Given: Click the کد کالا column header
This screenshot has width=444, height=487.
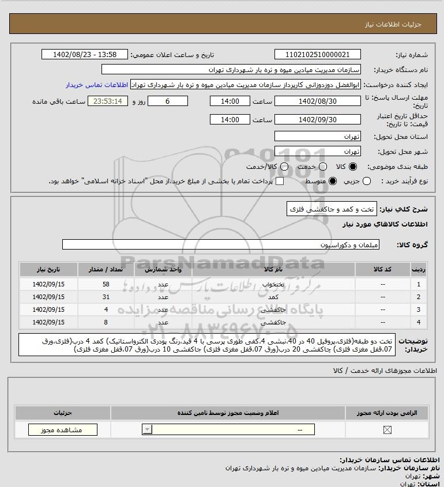Looking at the screenshot, I should (382, 269).
